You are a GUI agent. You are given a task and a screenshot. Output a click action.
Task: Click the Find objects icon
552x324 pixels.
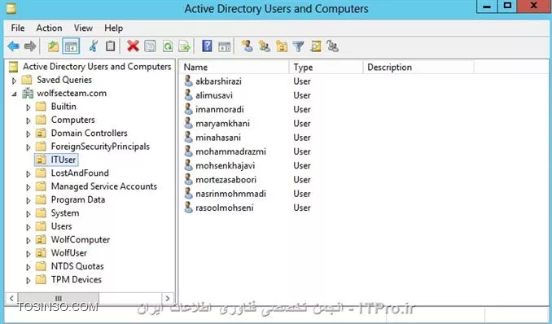pos(316,46)
